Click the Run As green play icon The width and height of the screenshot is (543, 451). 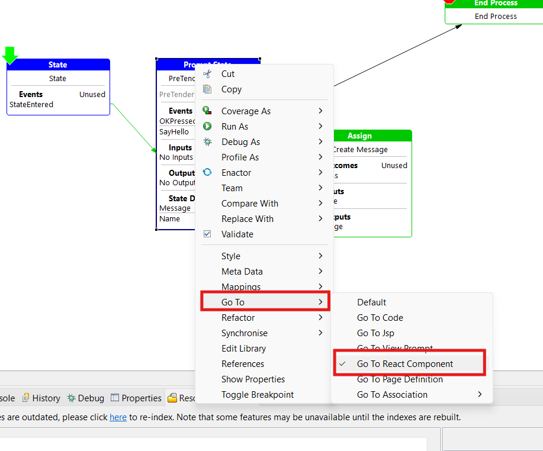(x=207, y=126)
